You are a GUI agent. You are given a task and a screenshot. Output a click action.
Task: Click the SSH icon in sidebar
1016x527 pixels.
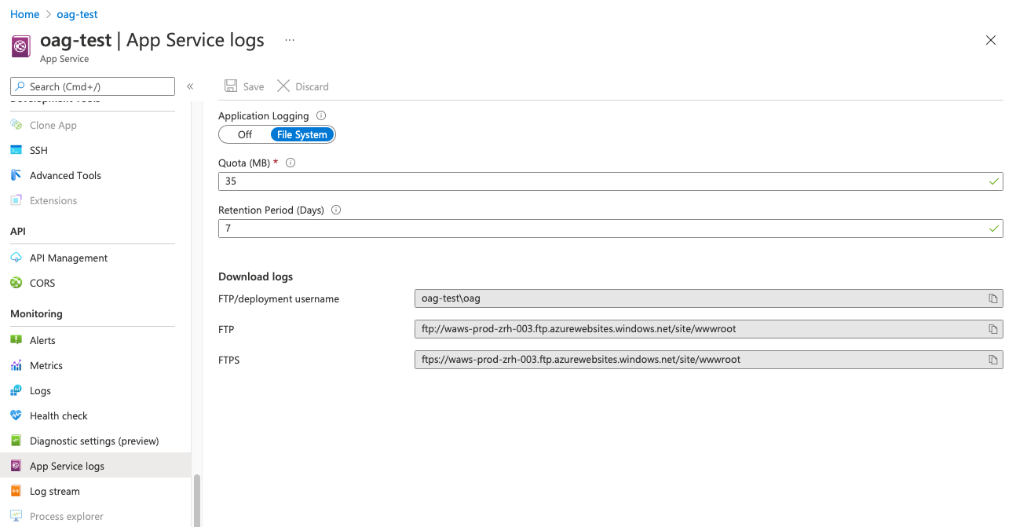pyautogui.click(x=16, y=150)
